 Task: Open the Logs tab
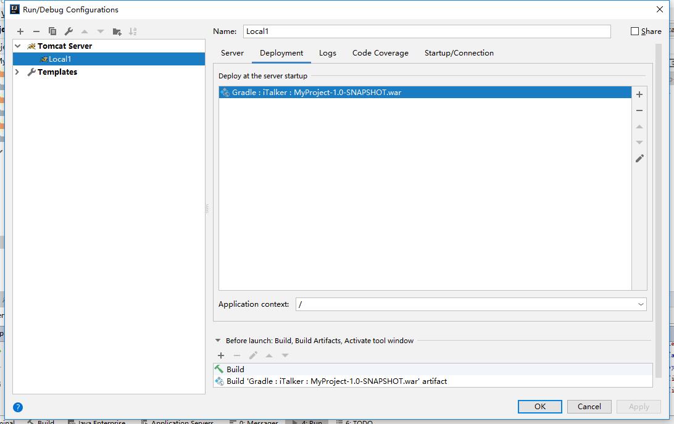click(328, 53)
